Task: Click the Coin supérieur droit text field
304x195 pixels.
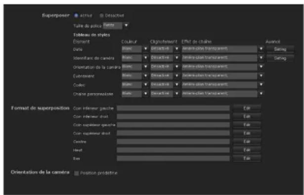Action: click(x=173, y=133)
